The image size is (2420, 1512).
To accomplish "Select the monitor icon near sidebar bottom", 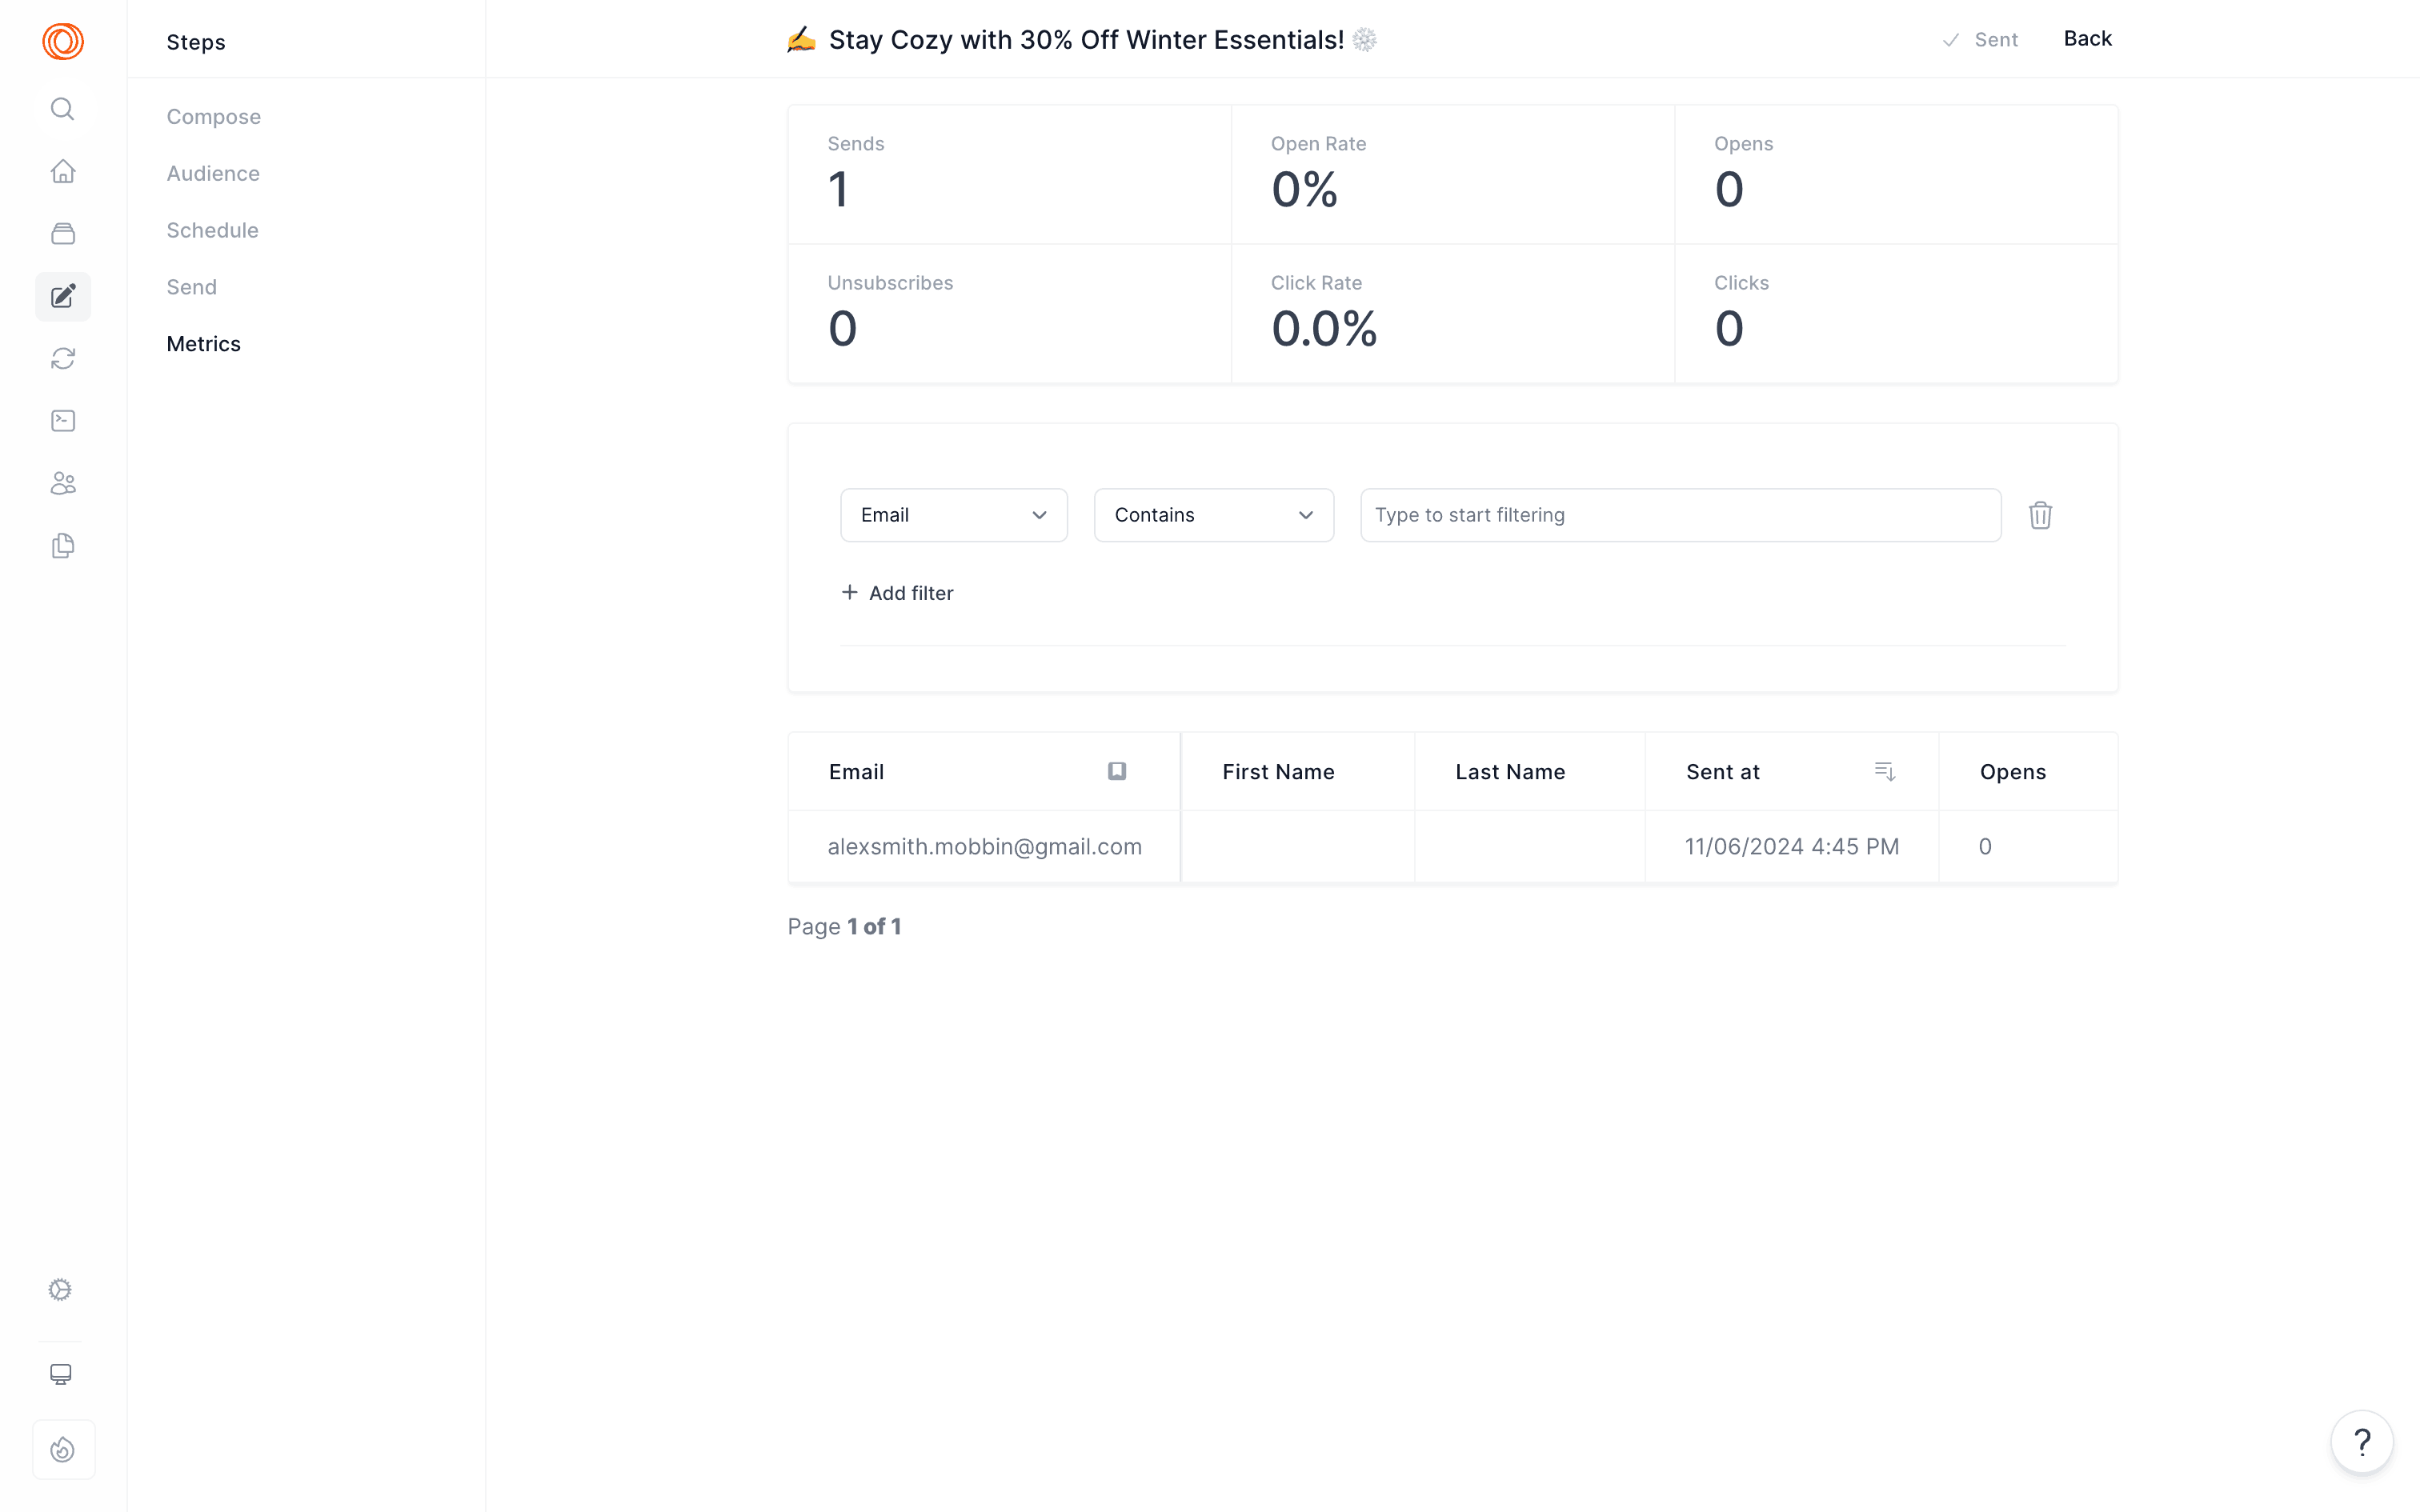I will click(60, 1373).
